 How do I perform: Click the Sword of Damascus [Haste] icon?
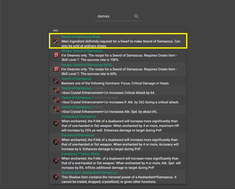tap(56, 109)
